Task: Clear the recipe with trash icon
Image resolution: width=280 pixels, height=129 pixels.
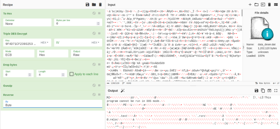Action: coord(100,5)
